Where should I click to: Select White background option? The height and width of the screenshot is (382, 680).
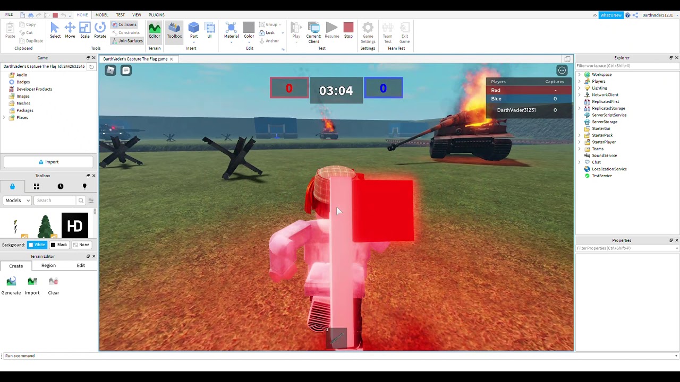[37, 245]
